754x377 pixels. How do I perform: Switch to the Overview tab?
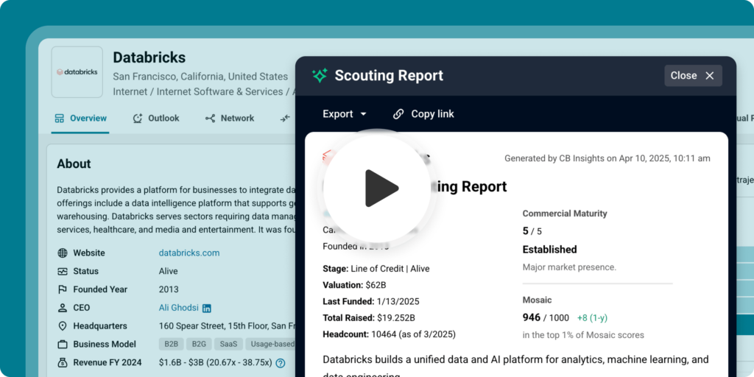(x=80, y=119)
